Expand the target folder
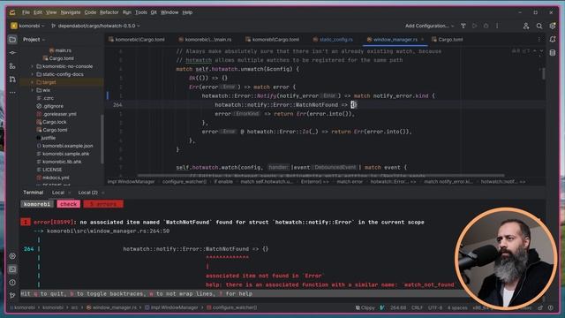Image resolution: width=565 pixels, height=318 pixels. pyautogui.click(x=32, y=82)
